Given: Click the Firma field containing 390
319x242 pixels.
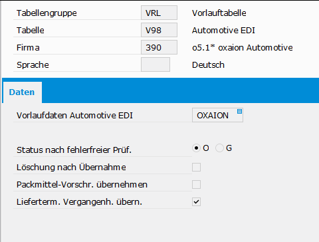Looking at the screenshot, I should [159, 47].
